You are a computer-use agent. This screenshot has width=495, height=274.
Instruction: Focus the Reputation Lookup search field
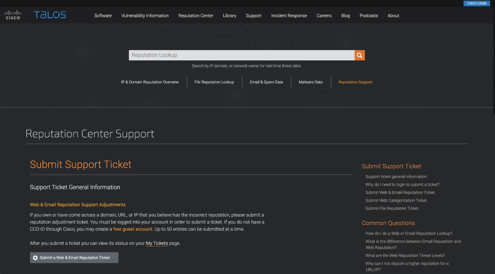point(241,55)
